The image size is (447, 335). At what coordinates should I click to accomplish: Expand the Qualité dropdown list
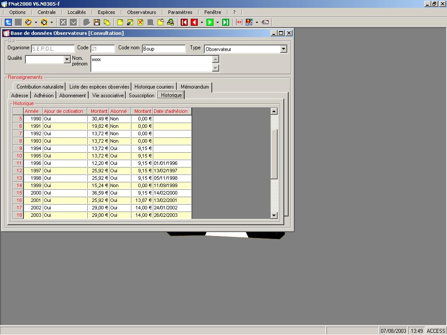67,59
